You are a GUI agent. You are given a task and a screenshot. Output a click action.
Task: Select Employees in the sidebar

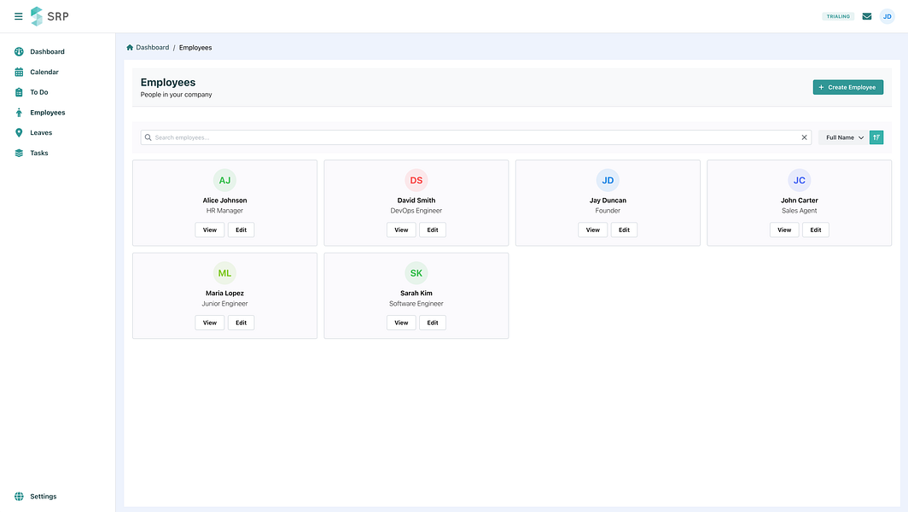pyautogui.click(x=48, y=113)
